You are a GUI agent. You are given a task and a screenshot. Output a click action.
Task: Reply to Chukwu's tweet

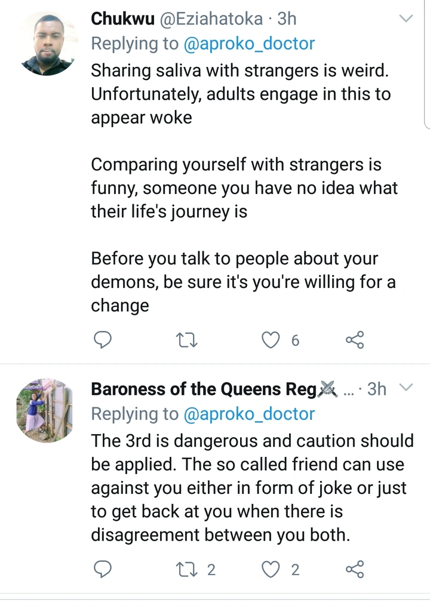point(103,340)
